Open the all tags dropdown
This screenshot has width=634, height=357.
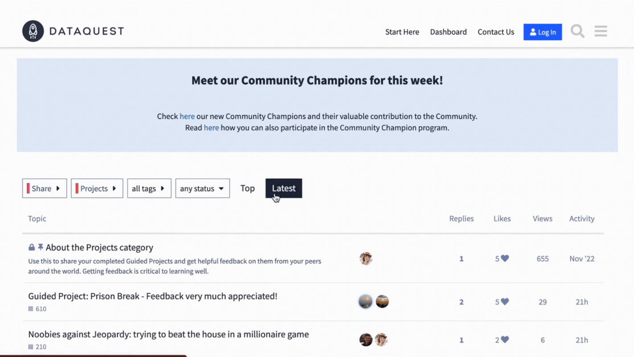click(149, 189)
